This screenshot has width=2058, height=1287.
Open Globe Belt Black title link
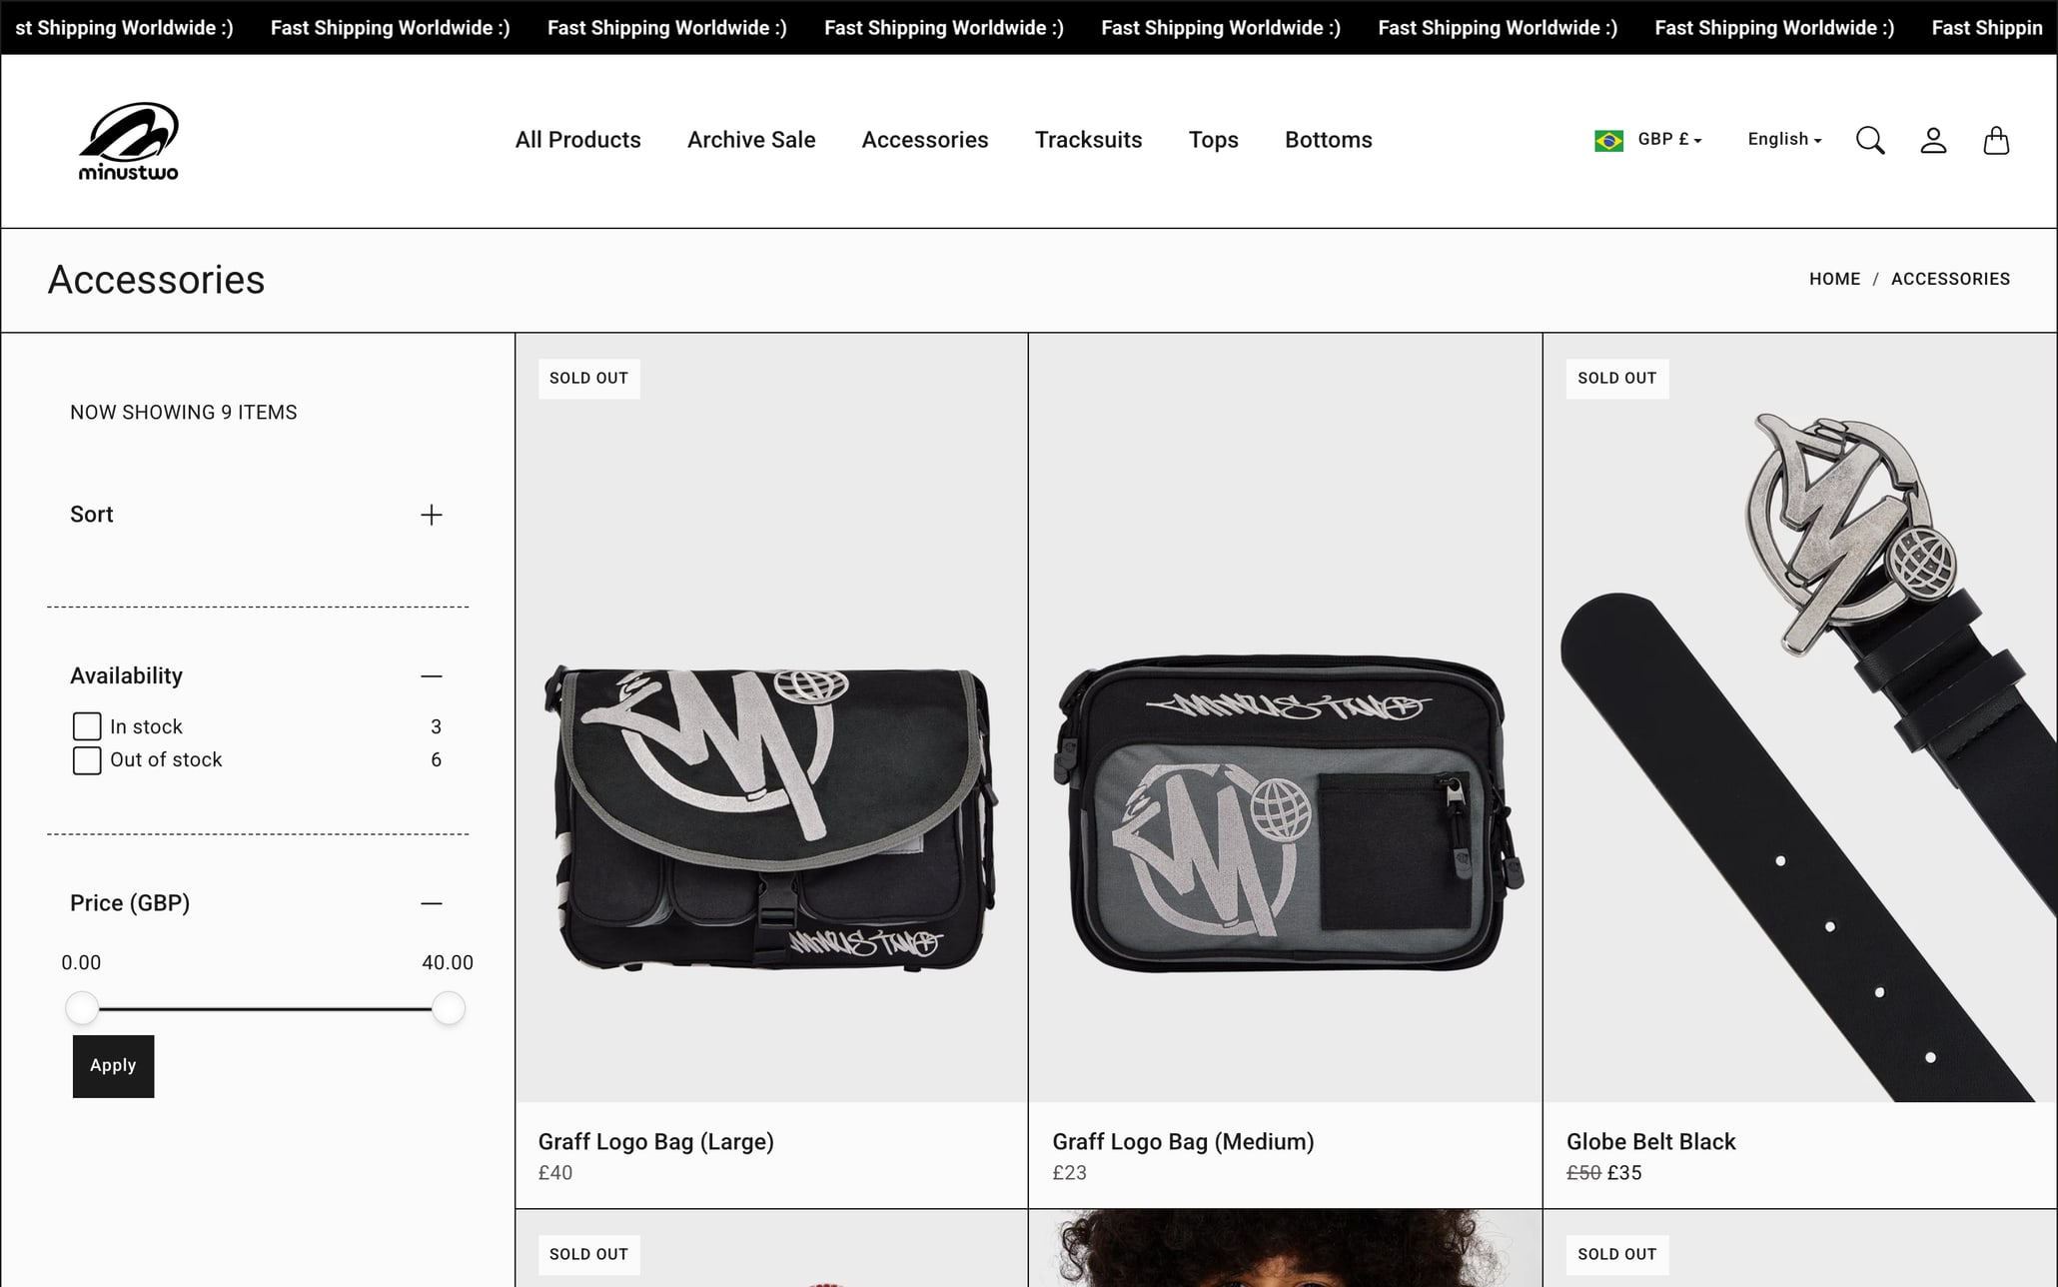point(1650,1142)
